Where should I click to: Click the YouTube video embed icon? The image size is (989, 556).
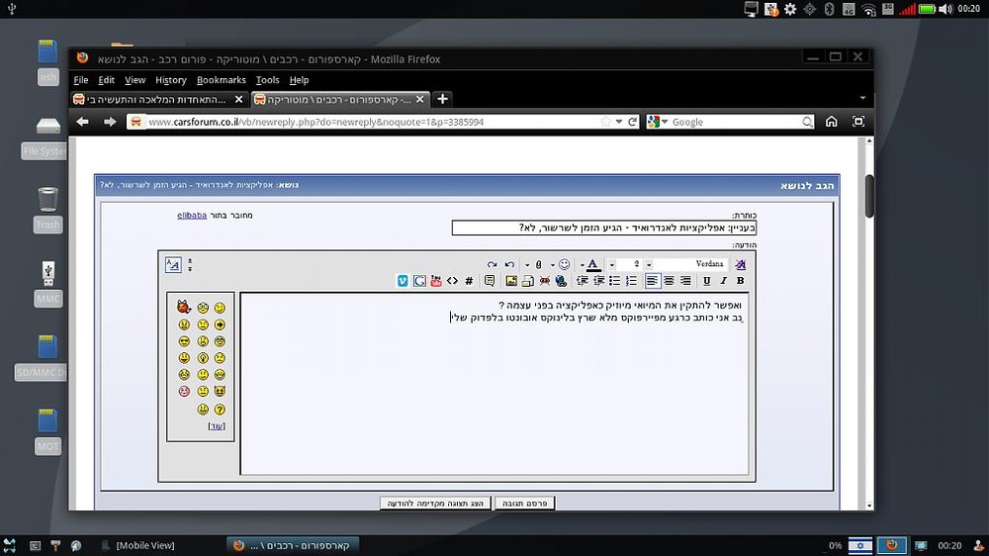[436, 281]
